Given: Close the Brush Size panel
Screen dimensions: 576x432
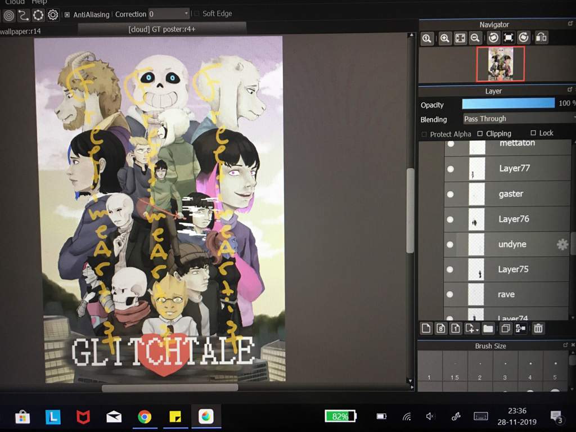Looking at the screenshot, I should tap(573, 345).
